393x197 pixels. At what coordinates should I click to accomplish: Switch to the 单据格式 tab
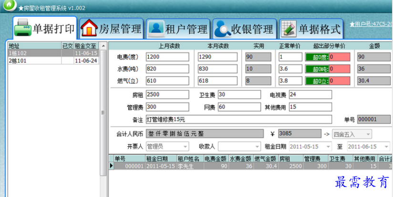point(311,29)
